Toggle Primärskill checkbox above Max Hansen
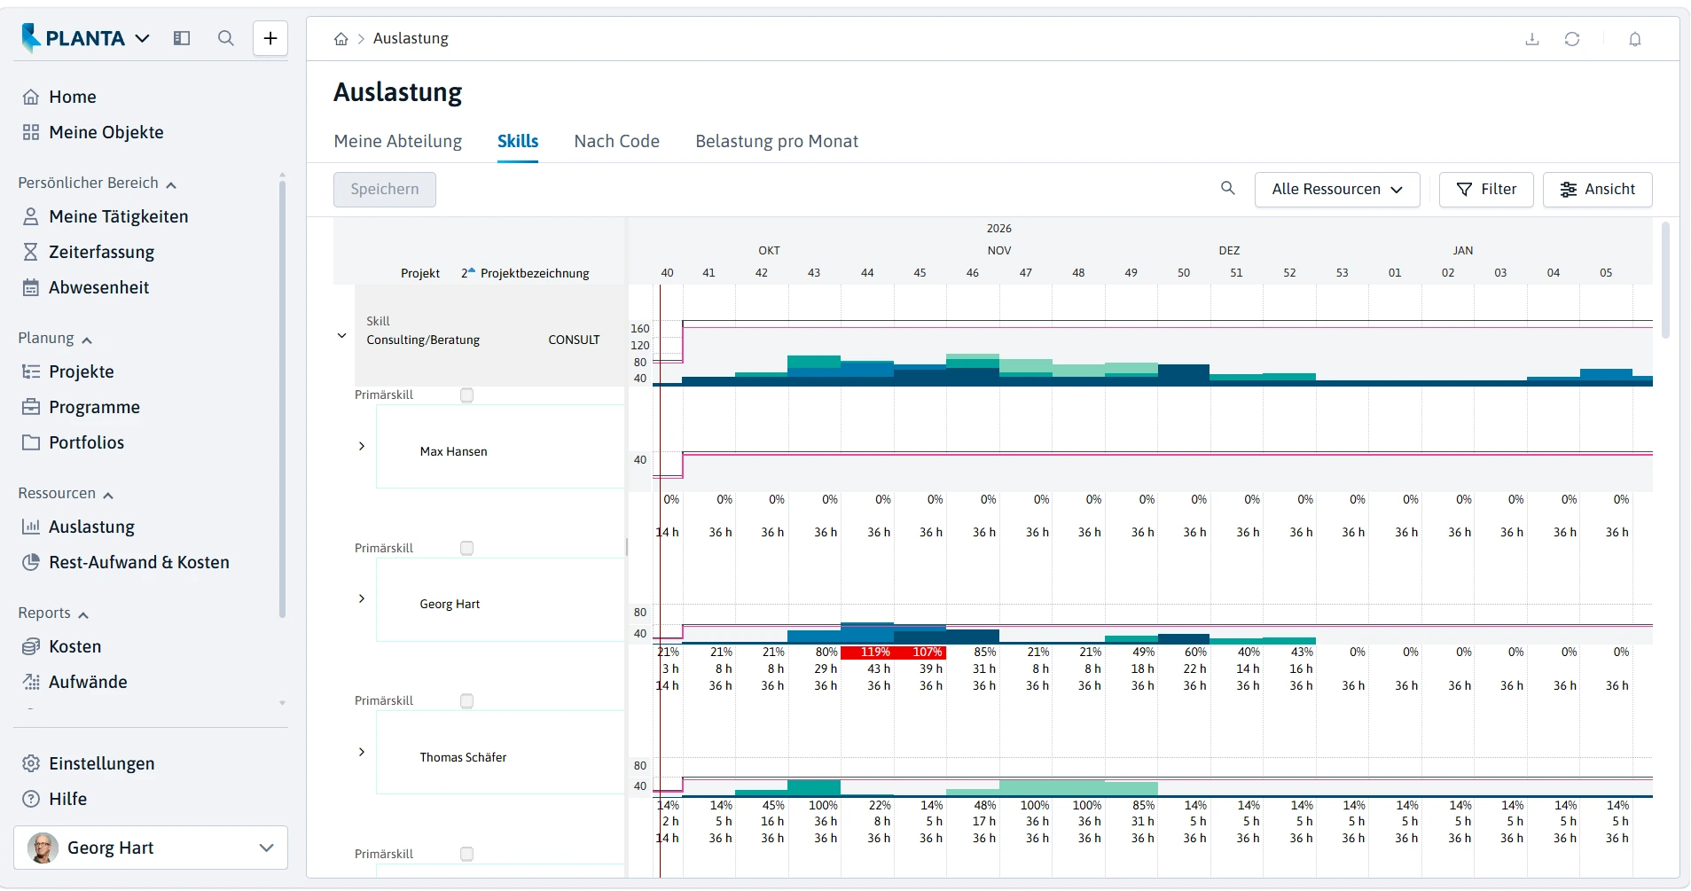1691x891 pixels. pyautogui.click(x=467, y=395)
